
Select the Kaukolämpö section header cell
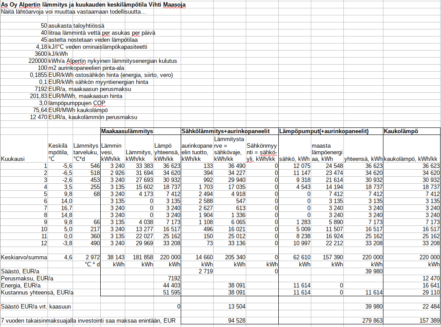click(x=401, y=131)
